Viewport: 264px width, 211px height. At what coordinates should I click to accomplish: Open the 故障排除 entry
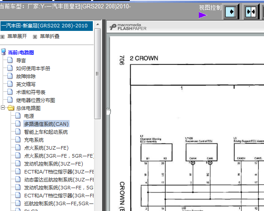(x=26, y=76)
